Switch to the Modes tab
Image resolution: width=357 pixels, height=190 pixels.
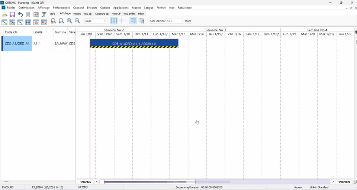tap(77, 14)
